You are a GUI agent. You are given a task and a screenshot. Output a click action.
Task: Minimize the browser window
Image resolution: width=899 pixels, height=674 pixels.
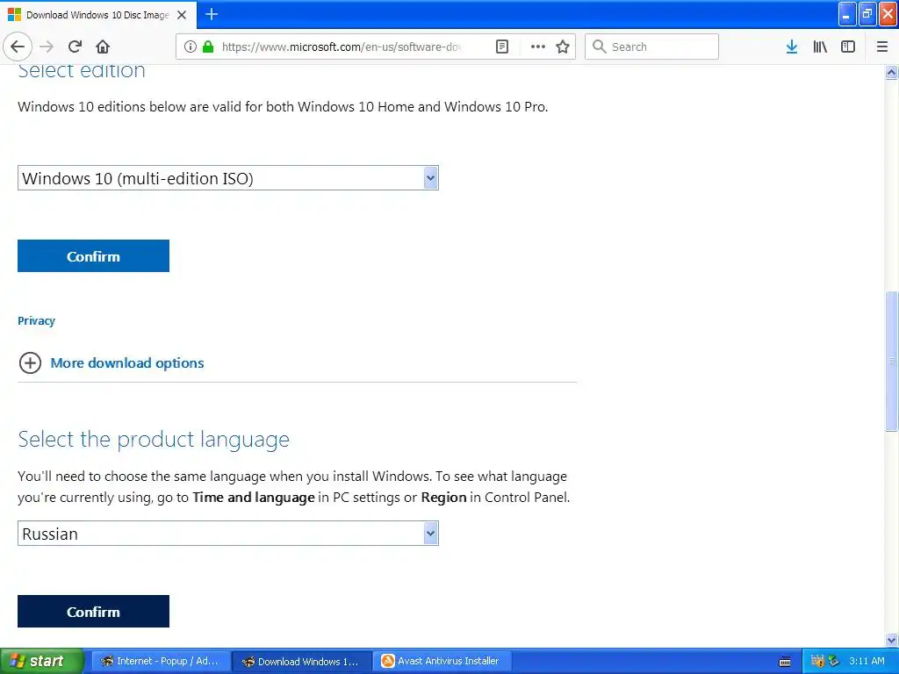click(x=847, y=14)
